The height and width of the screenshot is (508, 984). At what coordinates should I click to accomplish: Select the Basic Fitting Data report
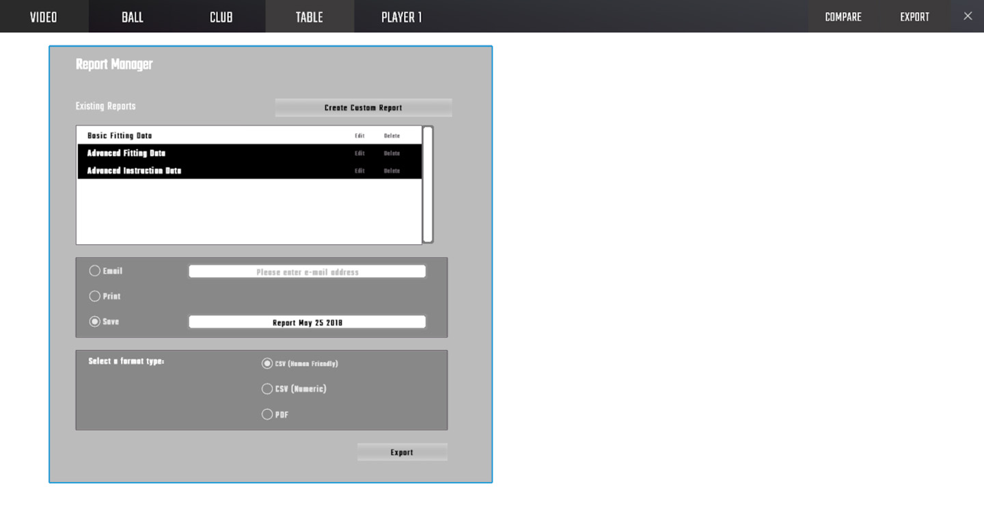[x=249, y=135]
